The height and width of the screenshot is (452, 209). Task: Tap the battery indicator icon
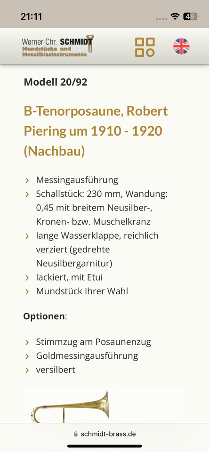(191, 16)
